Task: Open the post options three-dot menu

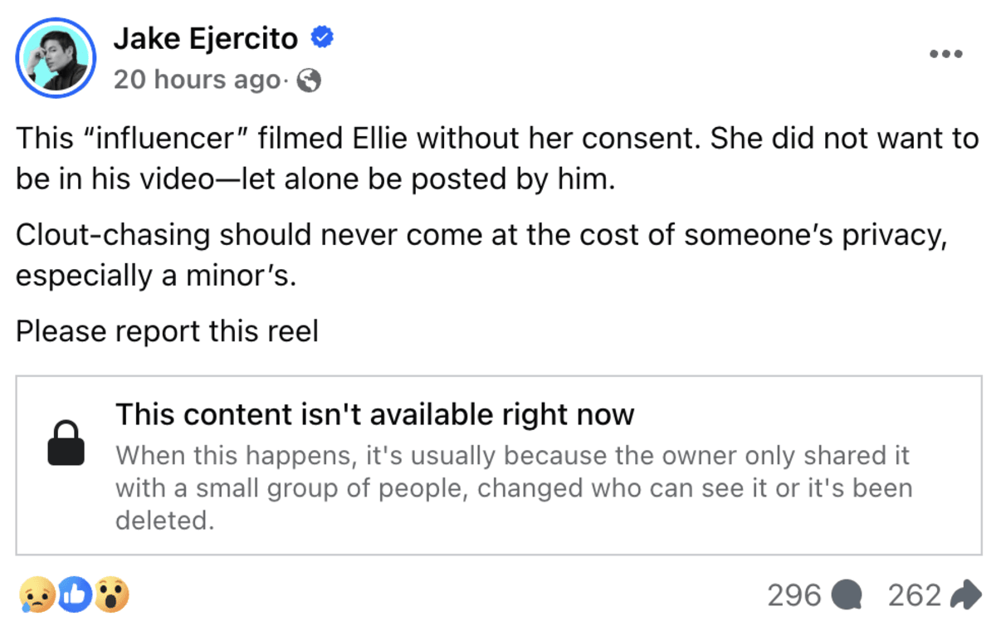Action: [945, 55]
